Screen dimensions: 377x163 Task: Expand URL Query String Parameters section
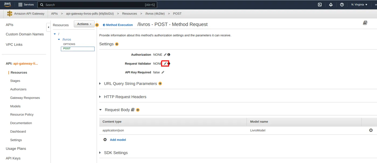(x=100, y=84)
